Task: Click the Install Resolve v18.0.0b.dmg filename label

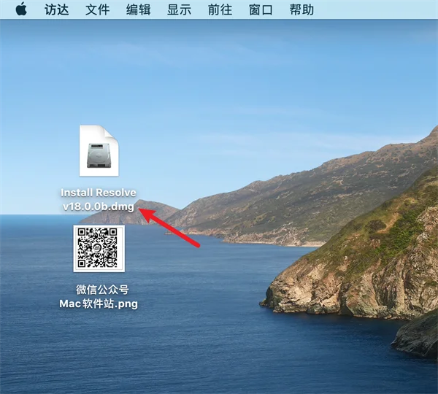Action: coord(99,200)
